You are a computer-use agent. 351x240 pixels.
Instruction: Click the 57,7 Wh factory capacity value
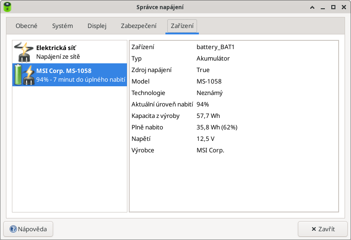pyautogui.click(x=208, y=116)
